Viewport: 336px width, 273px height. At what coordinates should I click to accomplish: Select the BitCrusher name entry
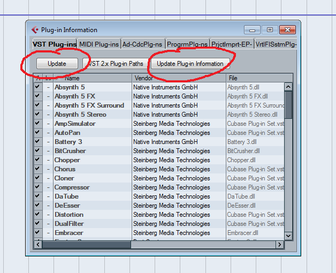[70, 151]
